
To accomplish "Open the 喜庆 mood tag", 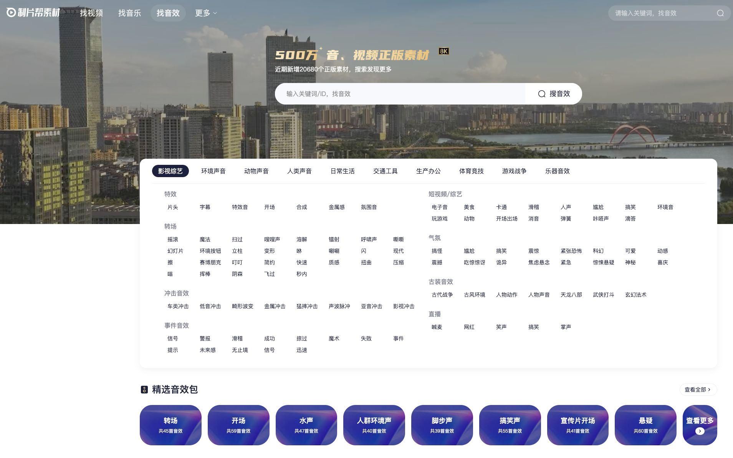I will point(663,262).
